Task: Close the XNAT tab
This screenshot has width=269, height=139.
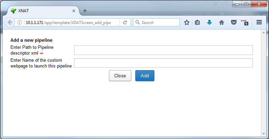Action: click(74, 11)
